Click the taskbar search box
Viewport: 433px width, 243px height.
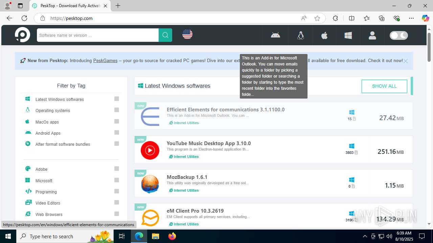65,236
